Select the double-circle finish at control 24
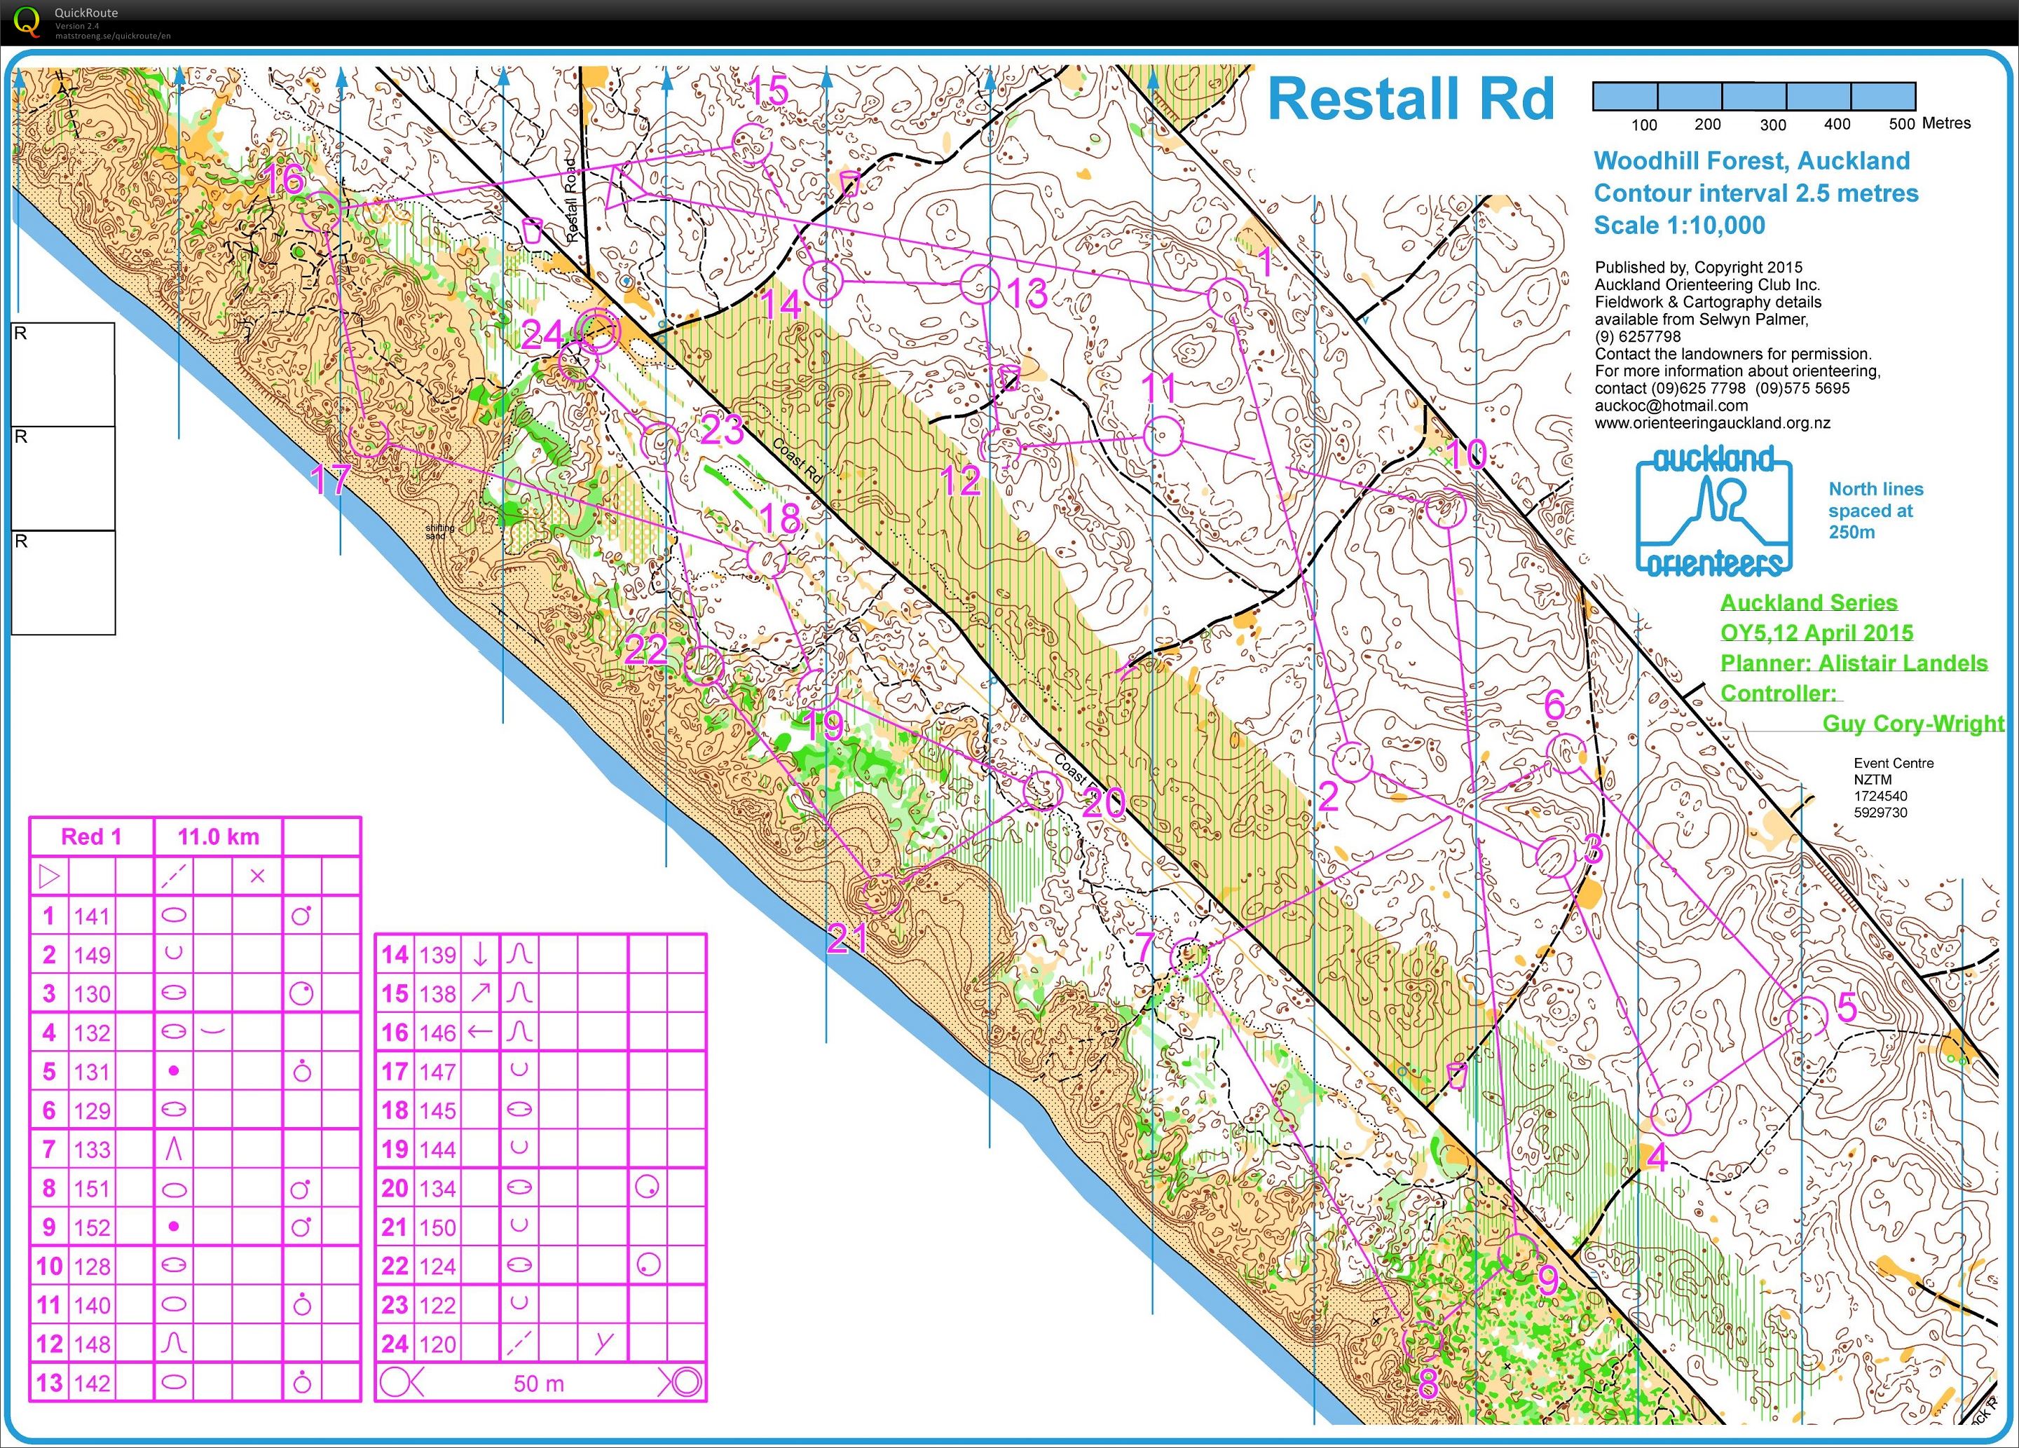The image size is (2019, 1448). click(598, 331)
